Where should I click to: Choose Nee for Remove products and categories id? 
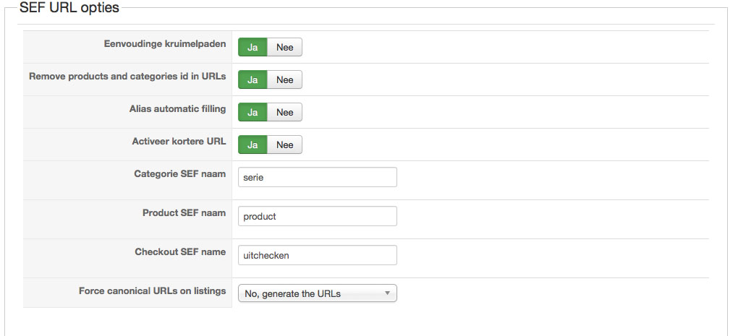point(284,79)
